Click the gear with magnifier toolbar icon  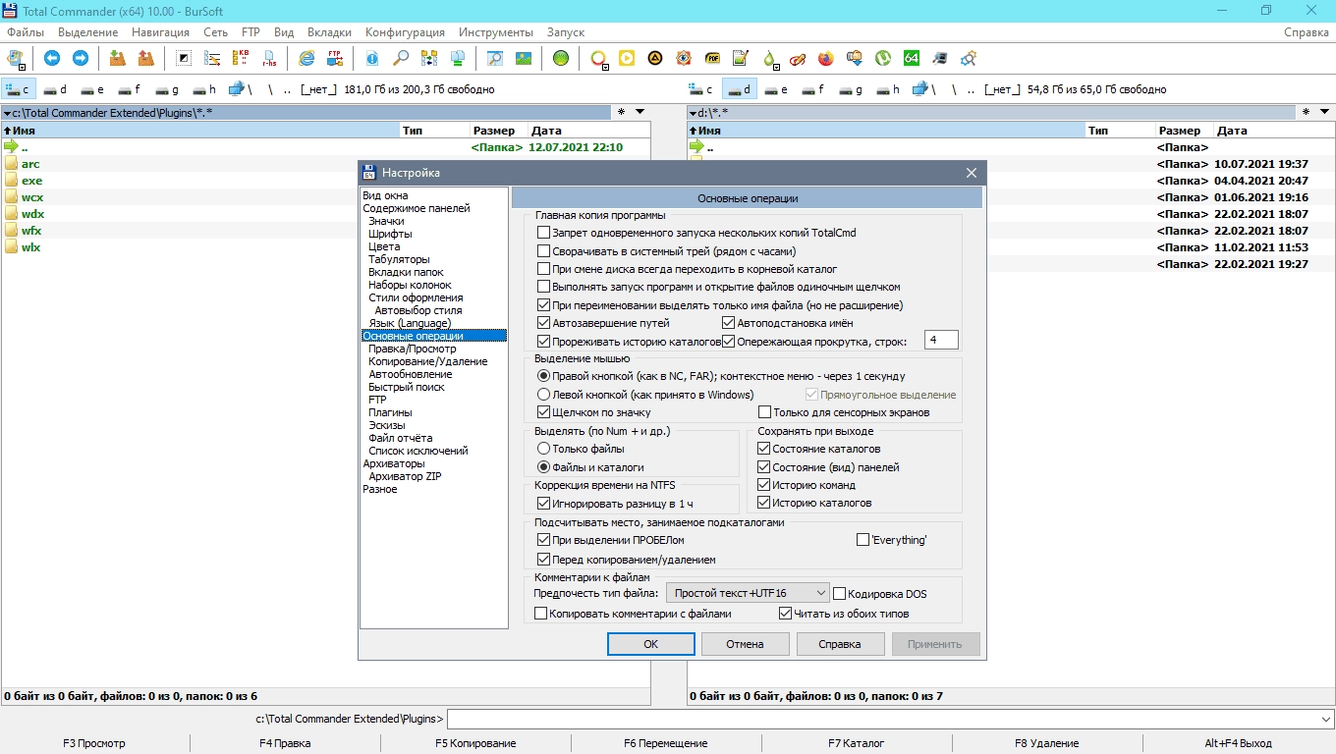coord(969,58)
